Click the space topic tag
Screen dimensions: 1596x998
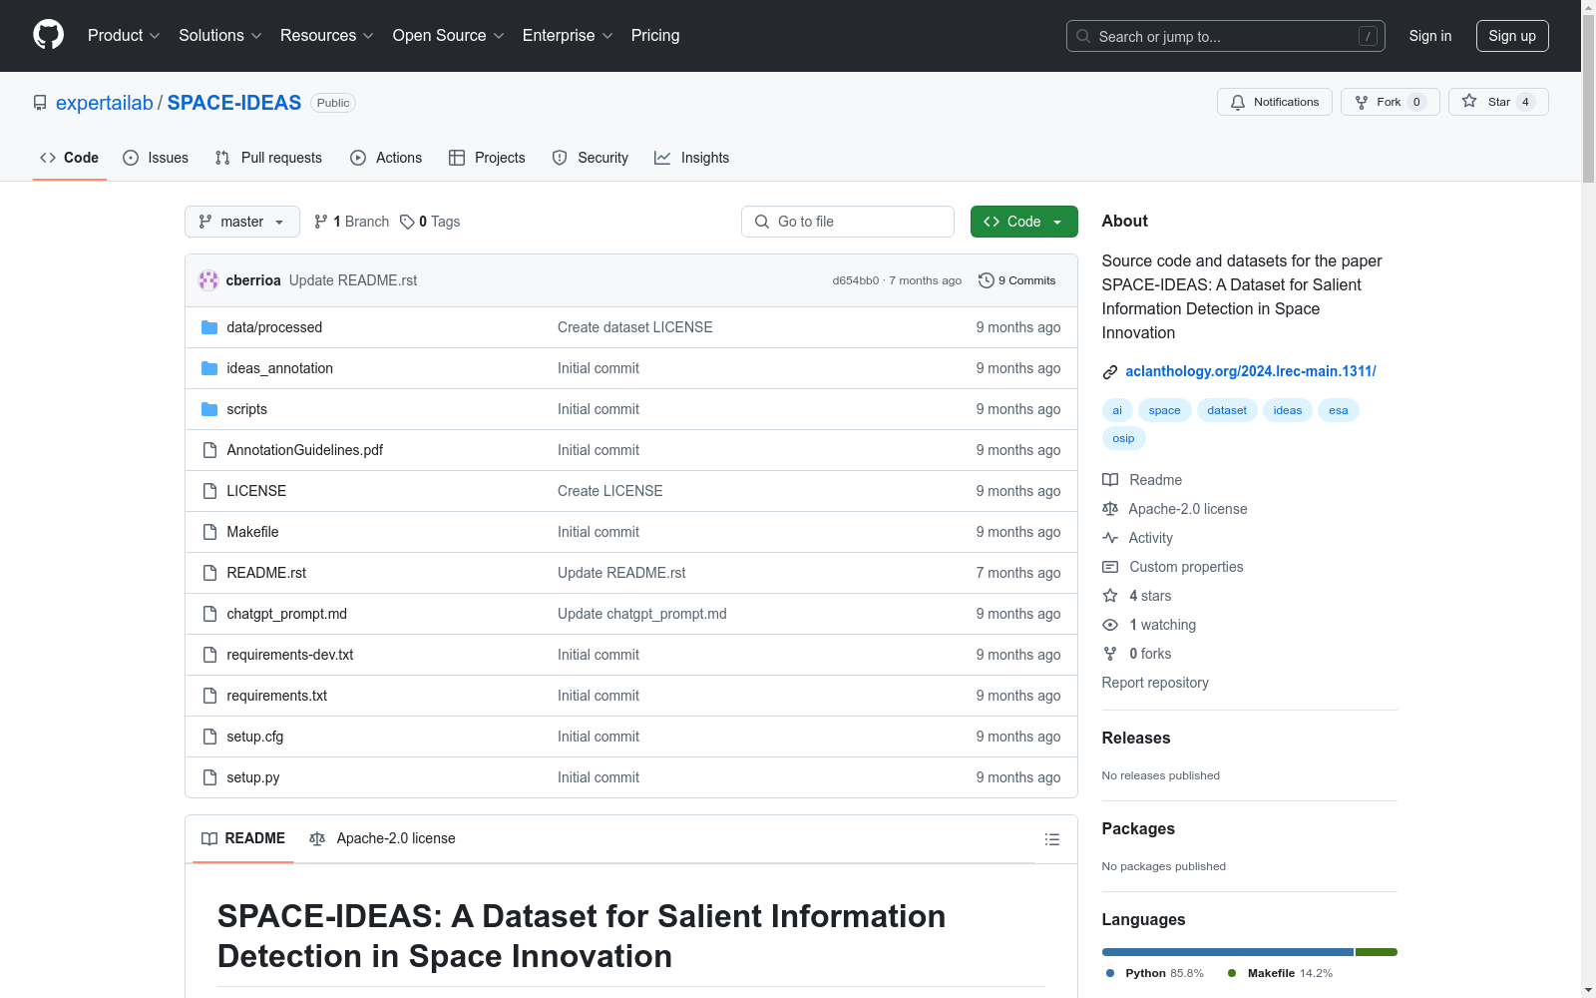coord(1164,410)
